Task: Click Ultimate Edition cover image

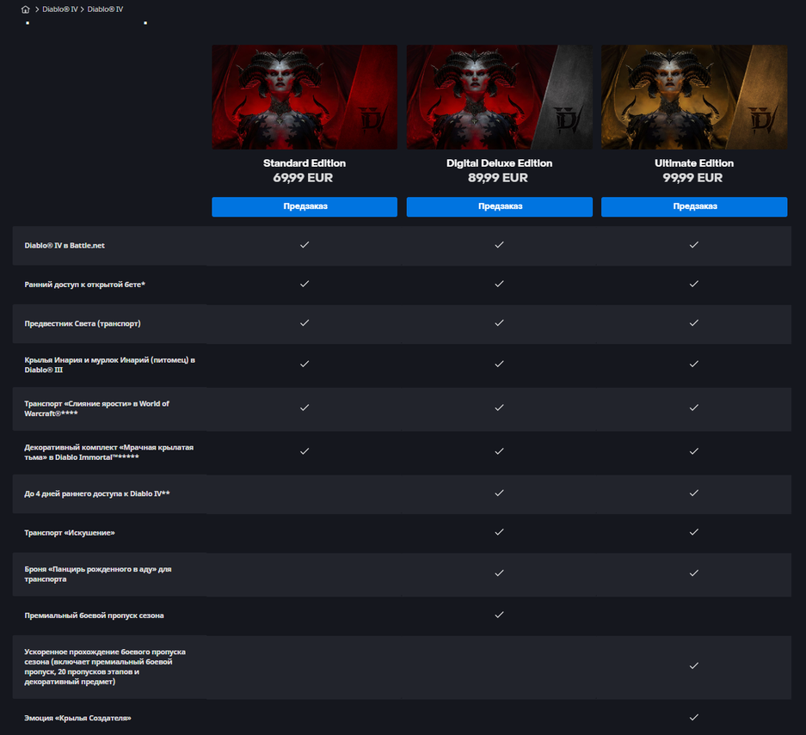Action: [694, 97]
